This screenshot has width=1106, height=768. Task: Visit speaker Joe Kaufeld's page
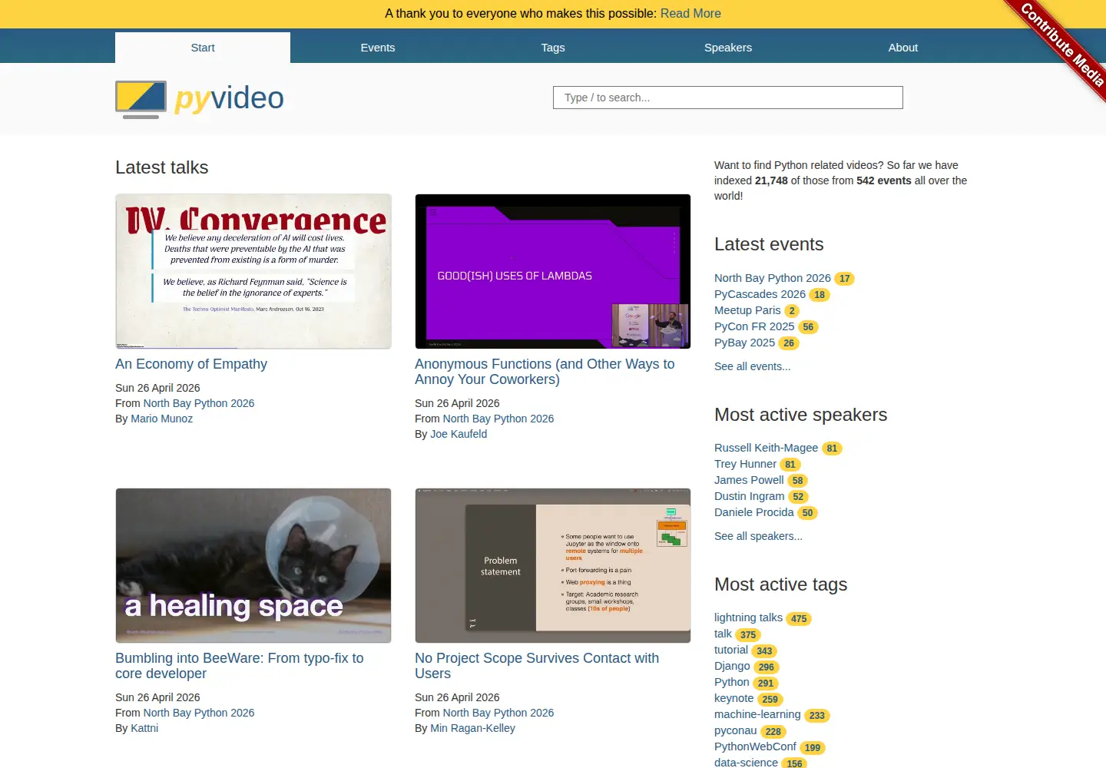point(459,434)
